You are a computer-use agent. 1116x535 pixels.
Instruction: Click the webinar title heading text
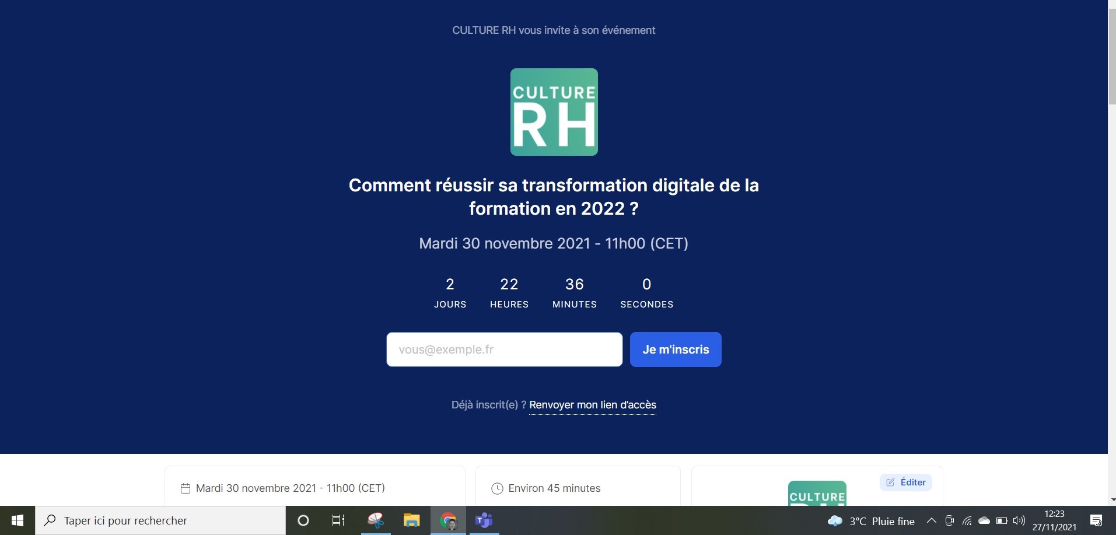tap(554, 197)
